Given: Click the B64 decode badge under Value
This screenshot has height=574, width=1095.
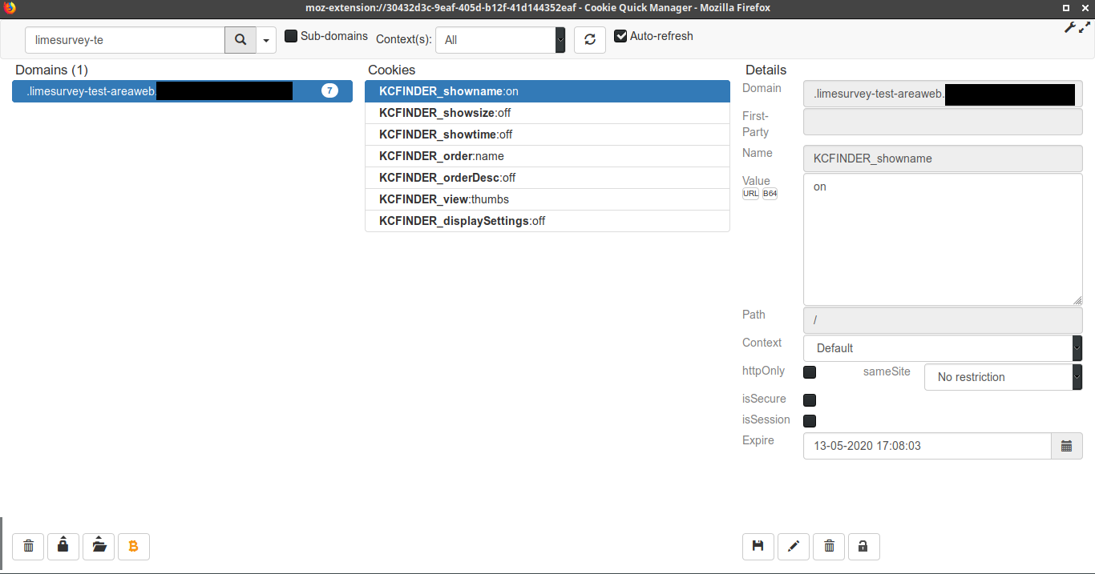Looking at the screenshot, I should 770,194.
